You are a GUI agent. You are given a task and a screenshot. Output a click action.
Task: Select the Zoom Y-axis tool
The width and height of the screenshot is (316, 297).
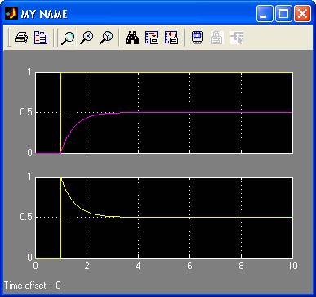point(106,38)
